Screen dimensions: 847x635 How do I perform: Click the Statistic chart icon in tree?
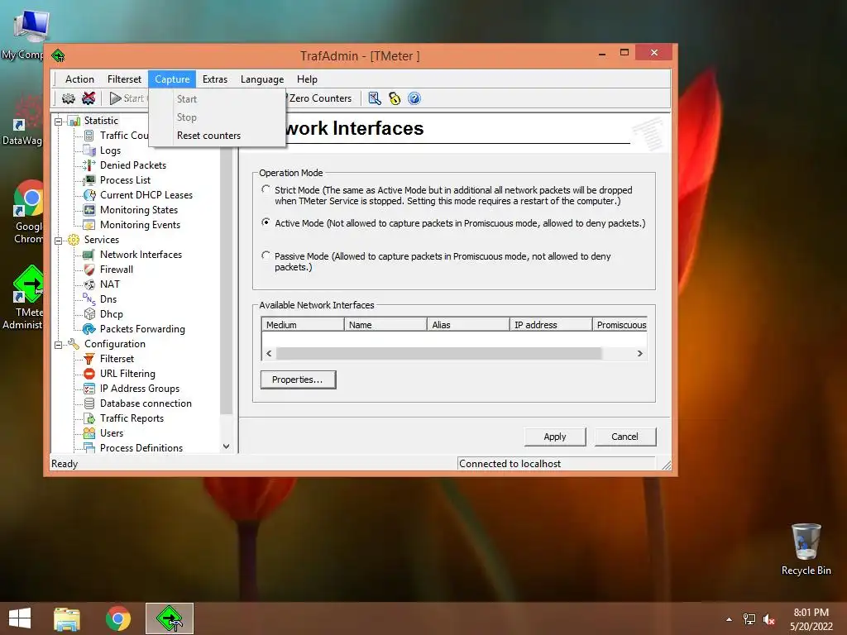74,121
